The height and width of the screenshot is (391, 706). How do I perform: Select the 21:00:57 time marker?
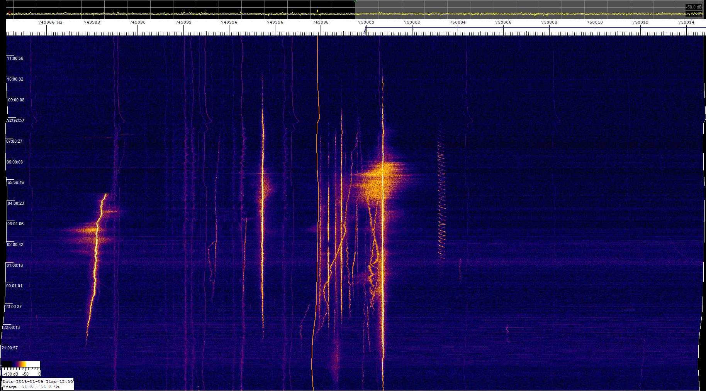(10, 348)
